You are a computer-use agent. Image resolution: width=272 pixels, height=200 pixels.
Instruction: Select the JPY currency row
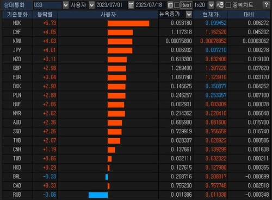click(136, 50)
